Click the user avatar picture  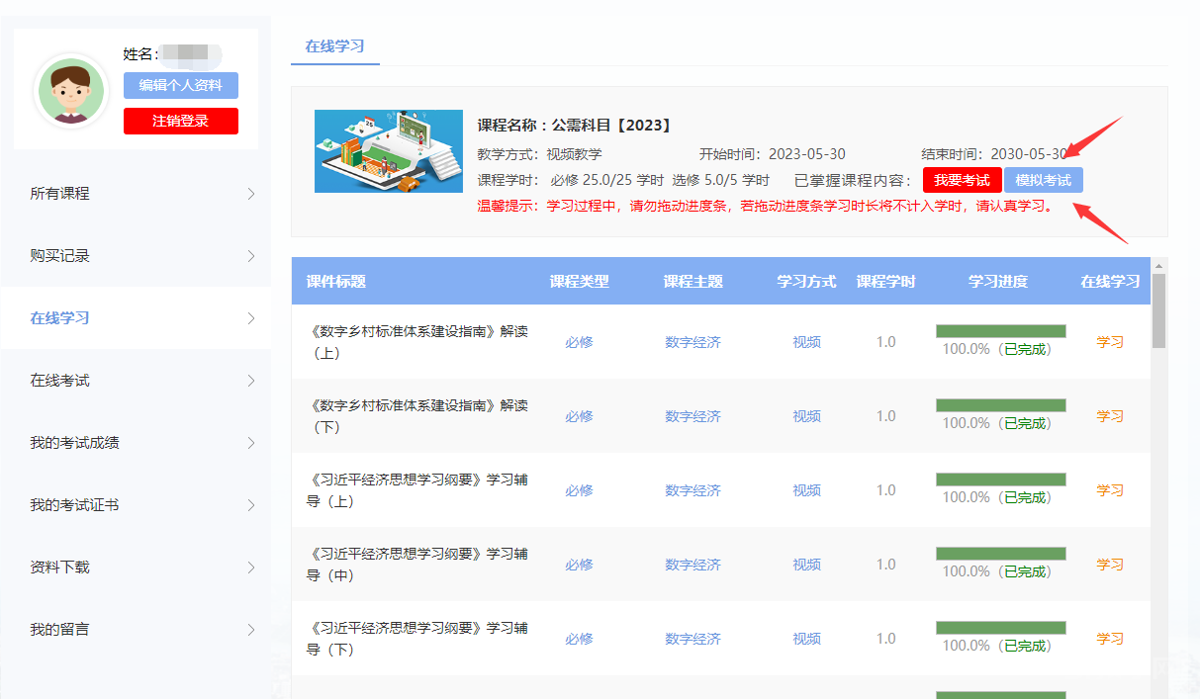point(70,91)
